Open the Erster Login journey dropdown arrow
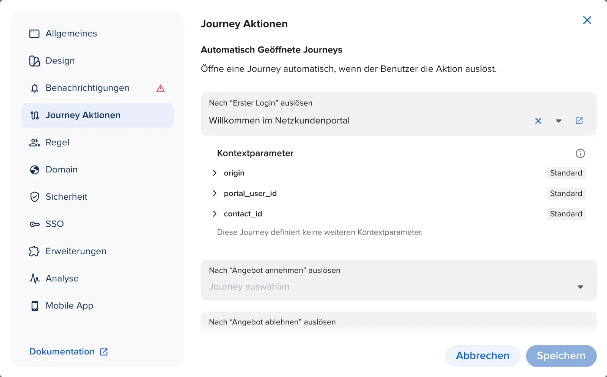This screenshot has height=377, width=607. click(559, 121)
